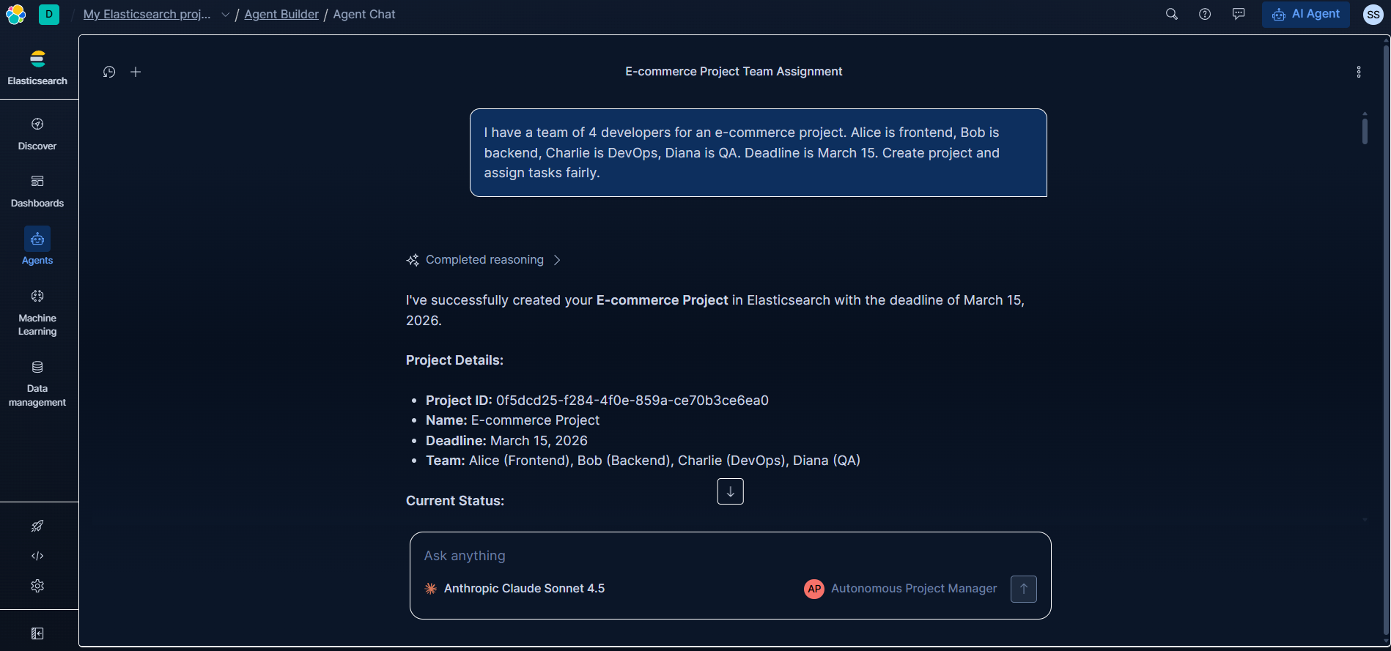The width and height of the screenshot is (1391, 651).
Task: Click the Team: Alice (Frontend) line
Action: [643, 461]
